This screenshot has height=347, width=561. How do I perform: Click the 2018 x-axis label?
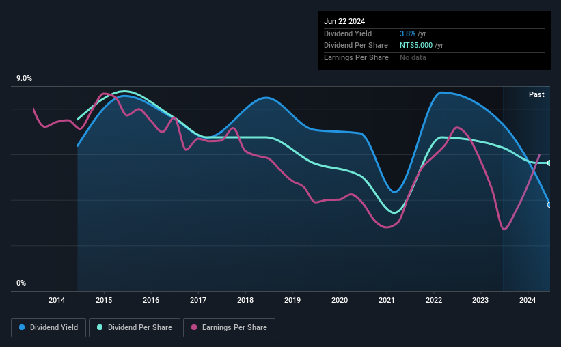(245, 300)
